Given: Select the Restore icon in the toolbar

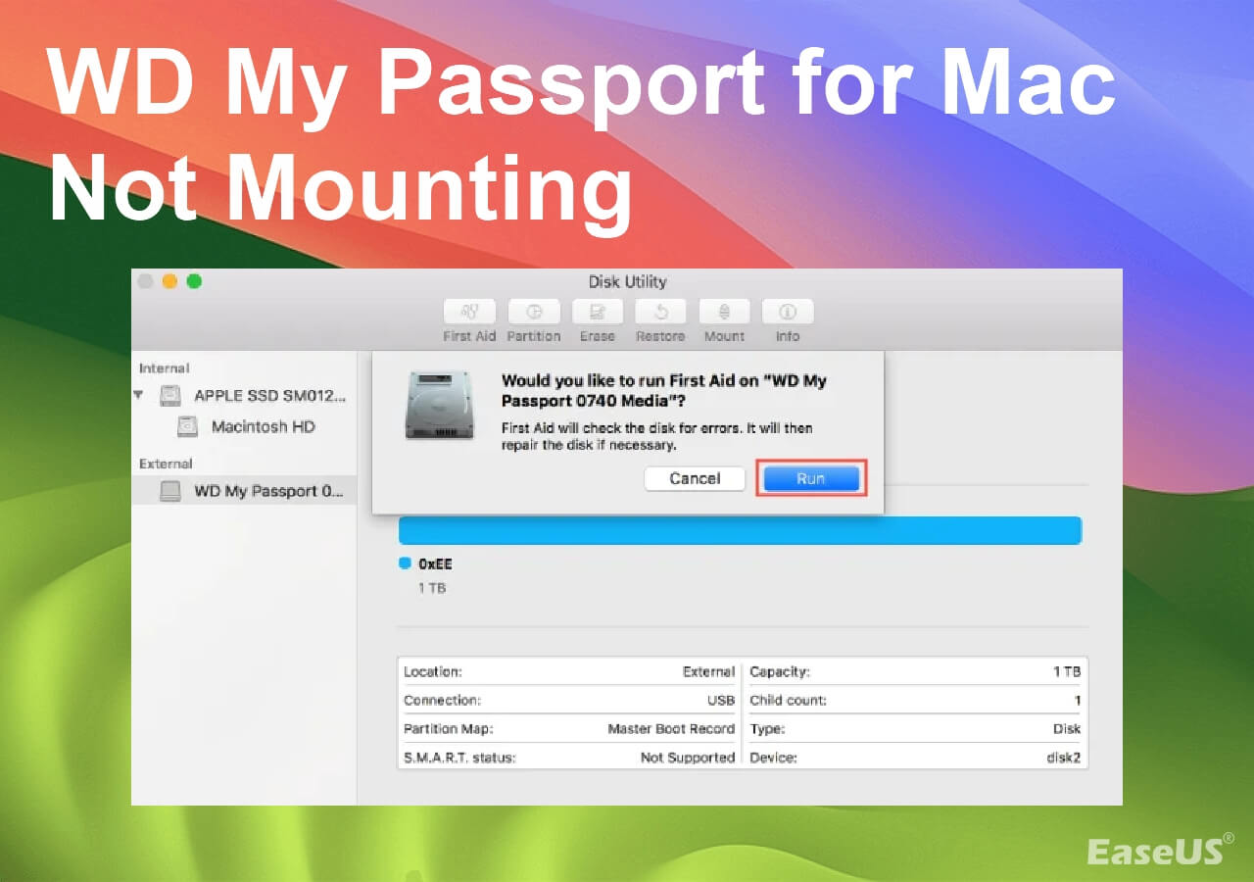Looking at the screenshot, I should pyautogui.click(x=659, y=313).
